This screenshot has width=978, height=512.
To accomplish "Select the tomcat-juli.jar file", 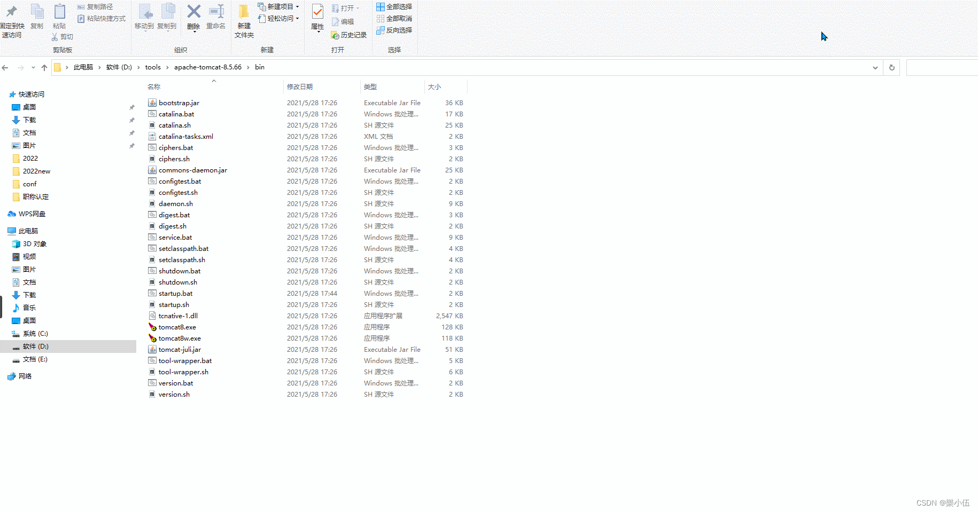I will point(180,350).
